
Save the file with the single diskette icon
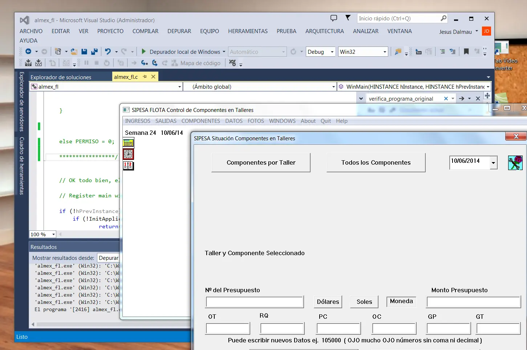point(84,52)
